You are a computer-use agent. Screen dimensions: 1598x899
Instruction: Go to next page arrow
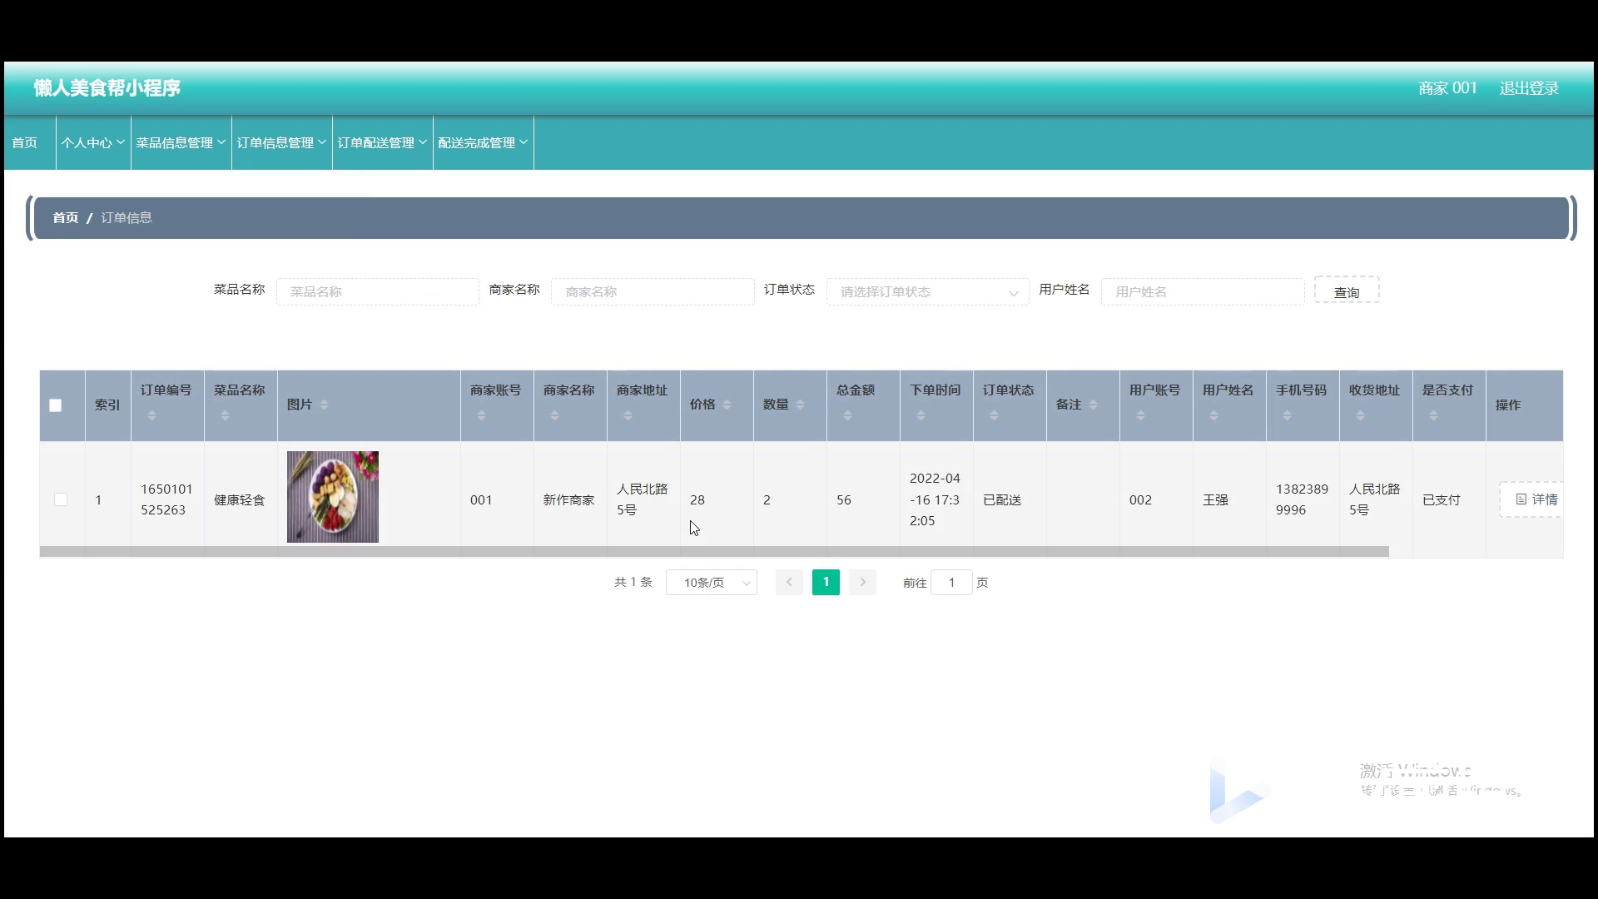coord(863,583)
